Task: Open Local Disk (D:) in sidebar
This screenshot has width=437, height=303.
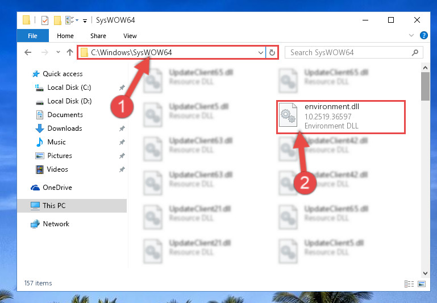Action: point(69,101)
